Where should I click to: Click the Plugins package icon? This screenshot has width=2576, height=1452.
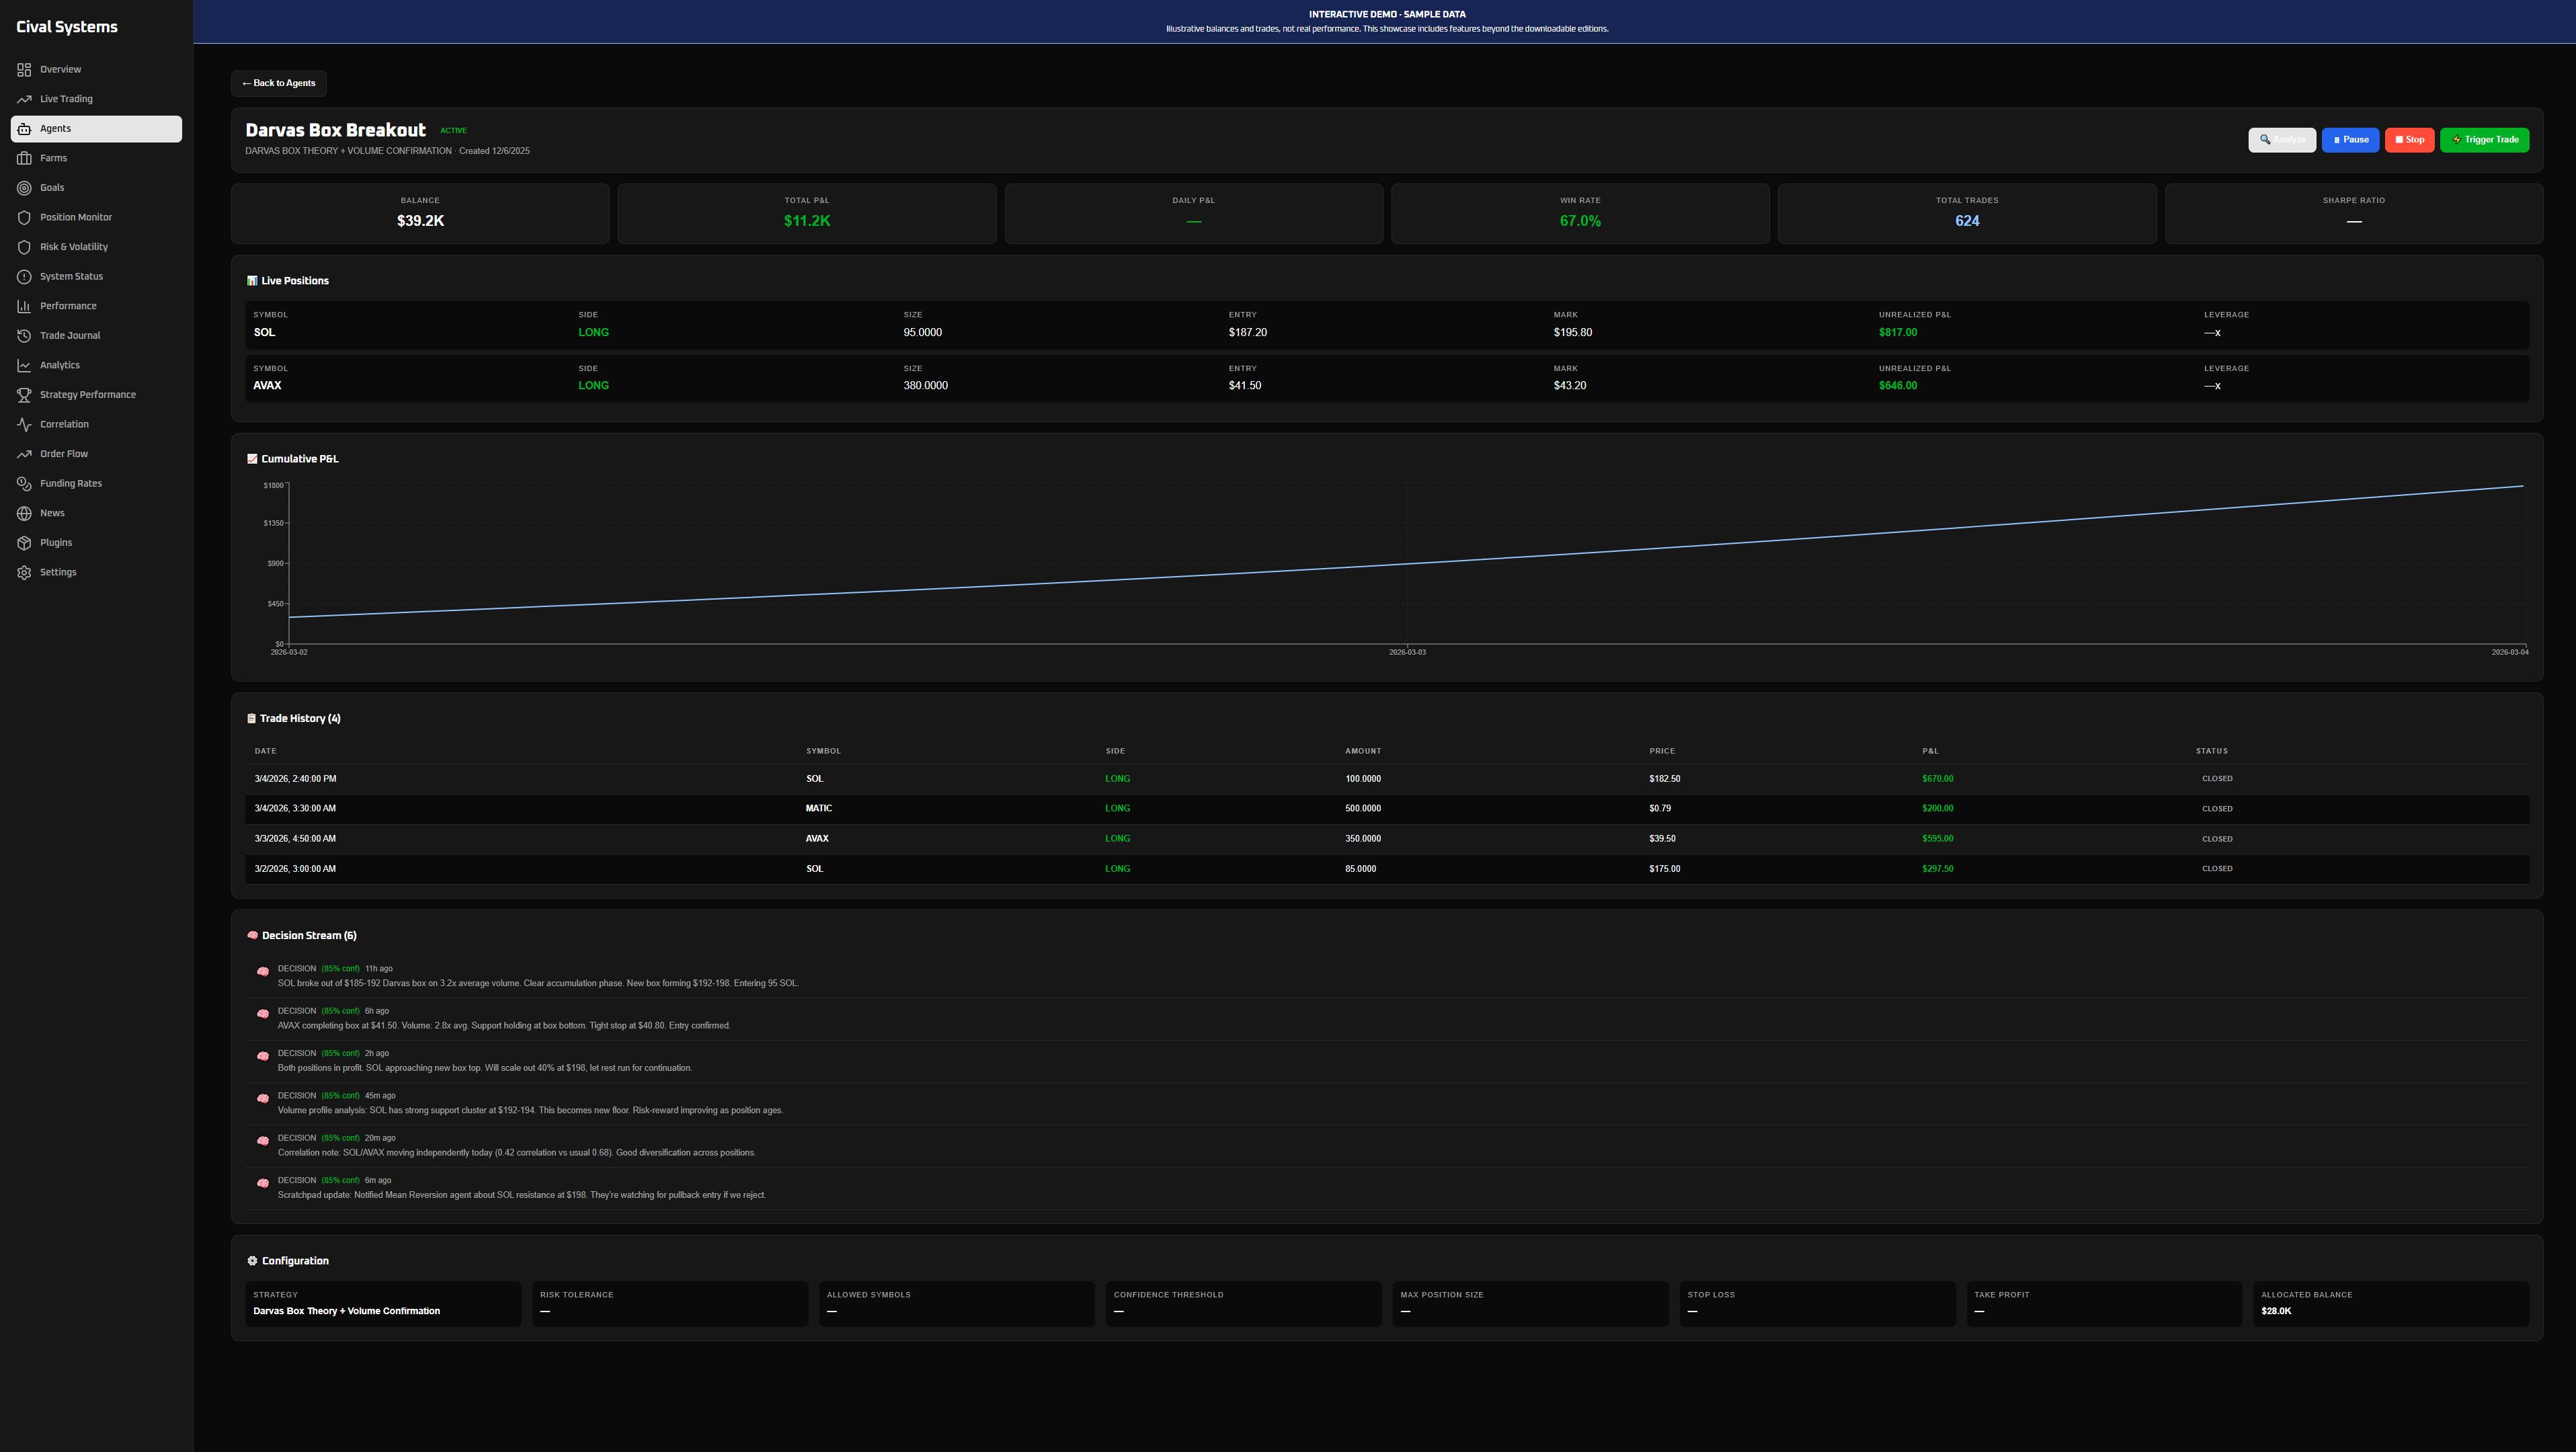click(24, 543)
